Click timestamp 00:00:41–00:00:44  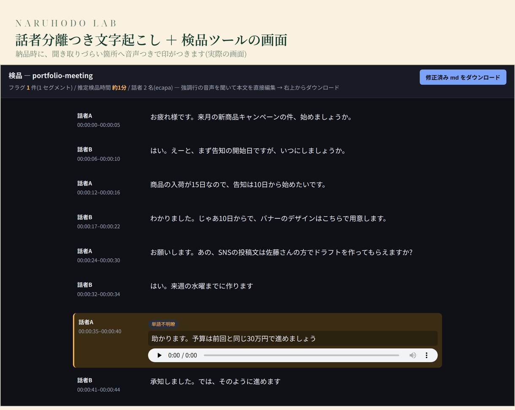(x=98, y=390)
